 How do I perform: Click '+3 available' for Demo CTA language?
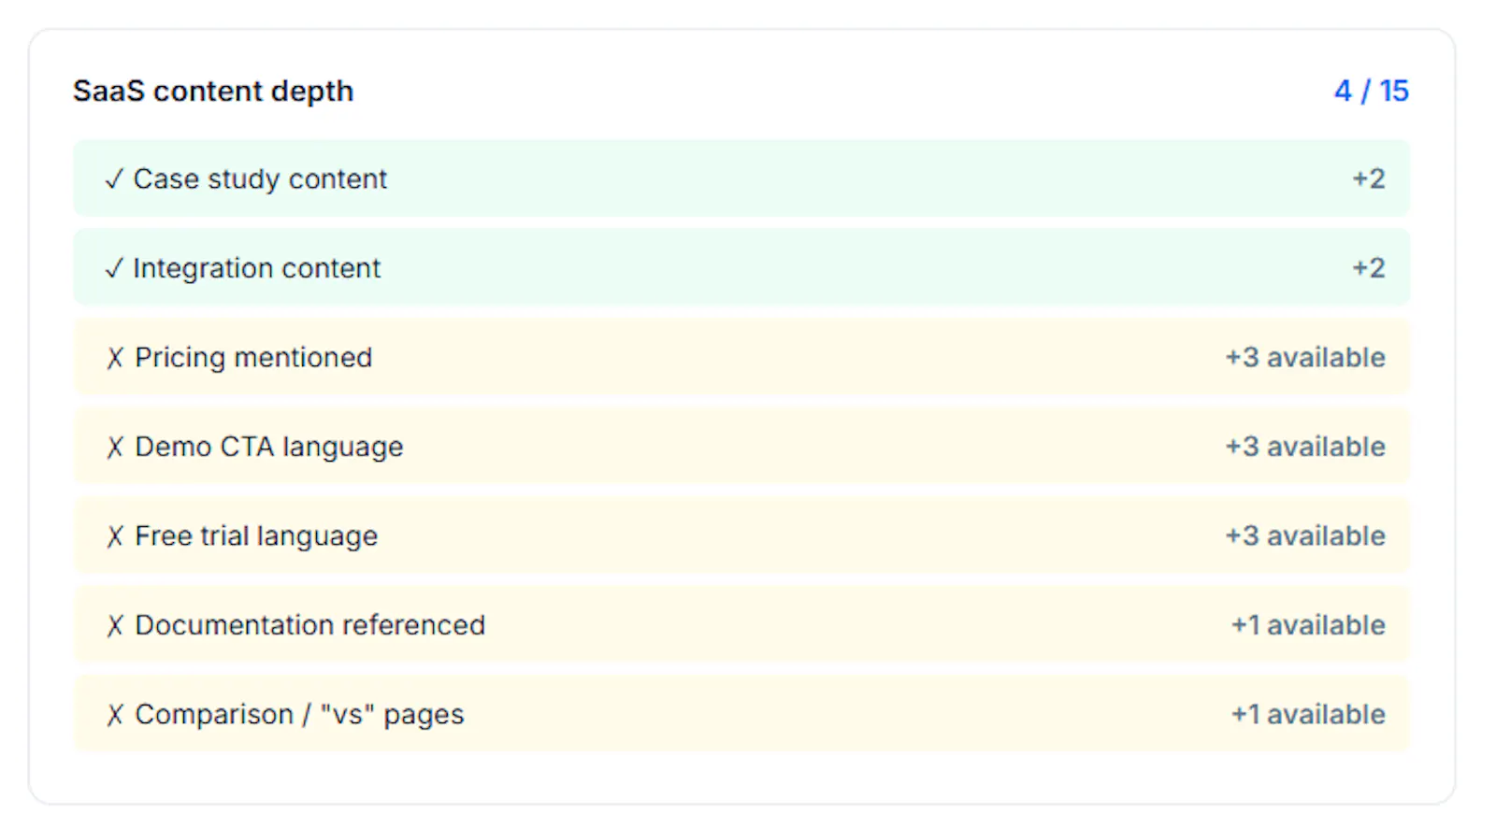click(x=1305, y=447)
